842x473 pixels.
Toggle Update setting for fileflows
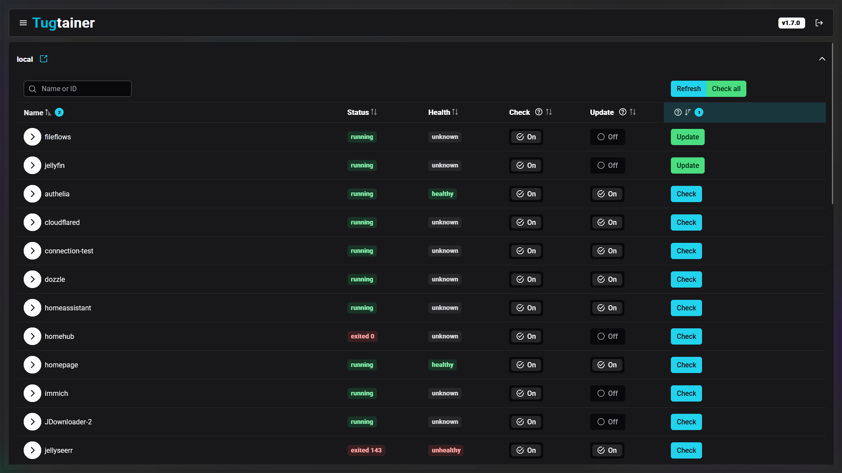607,137
